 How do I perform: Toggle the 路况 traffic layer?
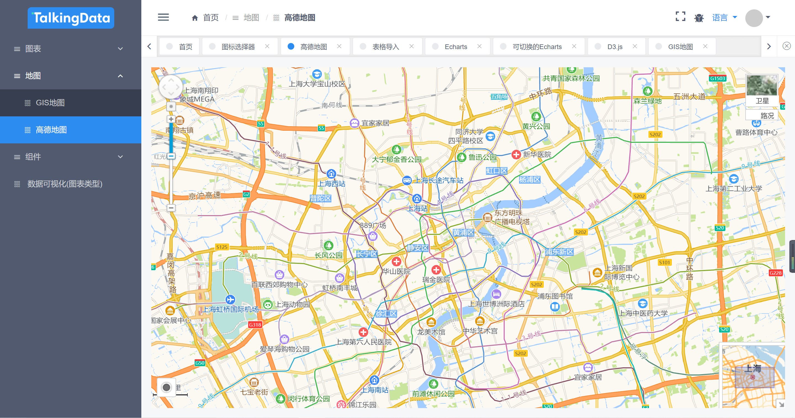coord(762,115)
